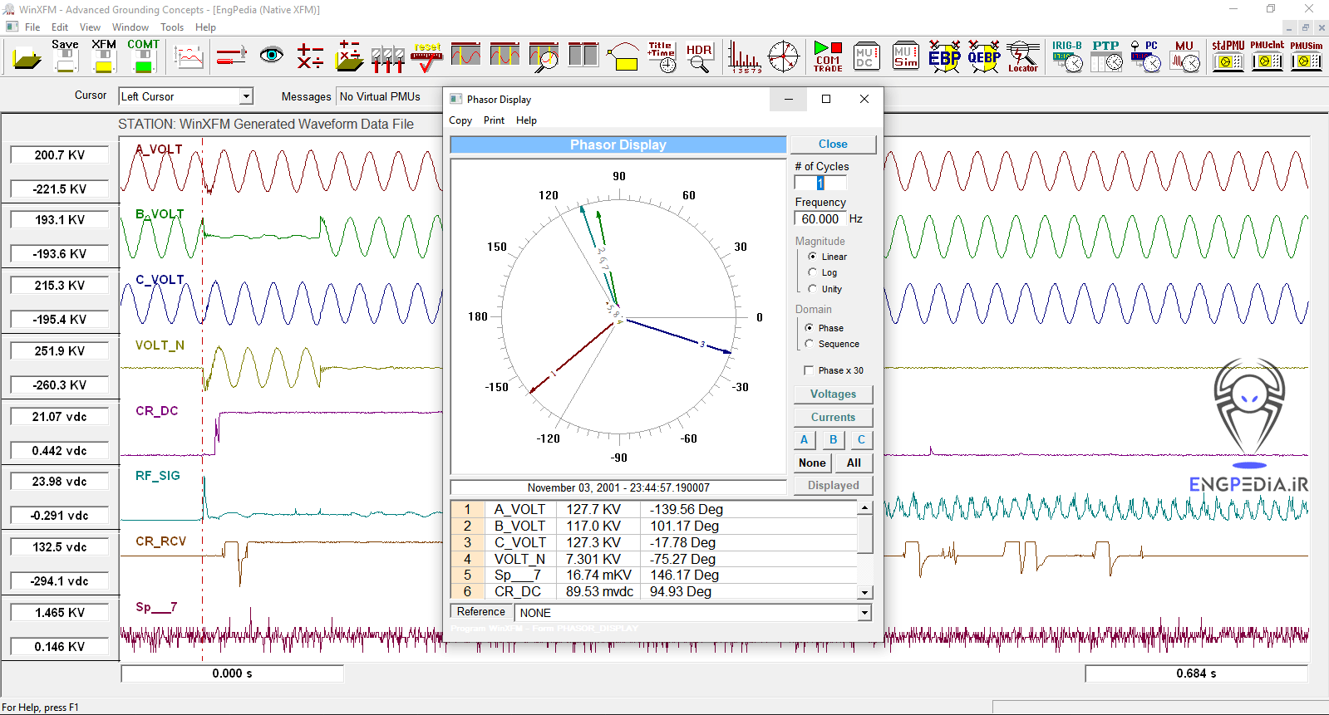The height and width of the screenshot is (715, 1329).
Task: Open Copy menu in Phasor Display
Action: point(460,120)
